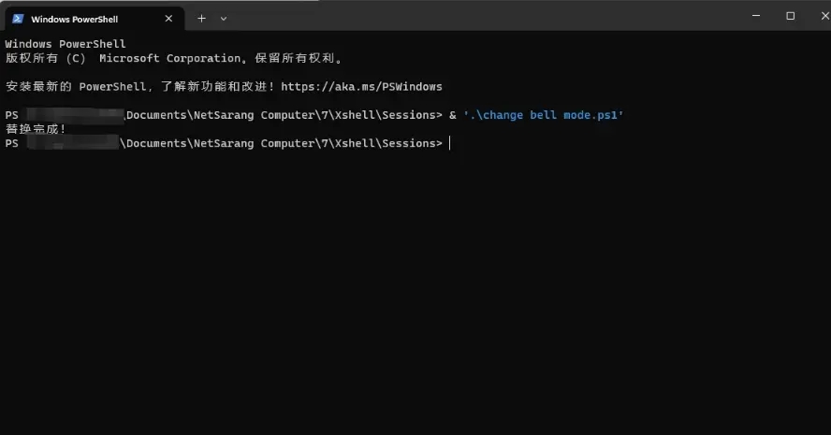Screen dimensions: 831x435
Task: Click the '.\change bell mode.ps1' command text
Action: [543, 115]
